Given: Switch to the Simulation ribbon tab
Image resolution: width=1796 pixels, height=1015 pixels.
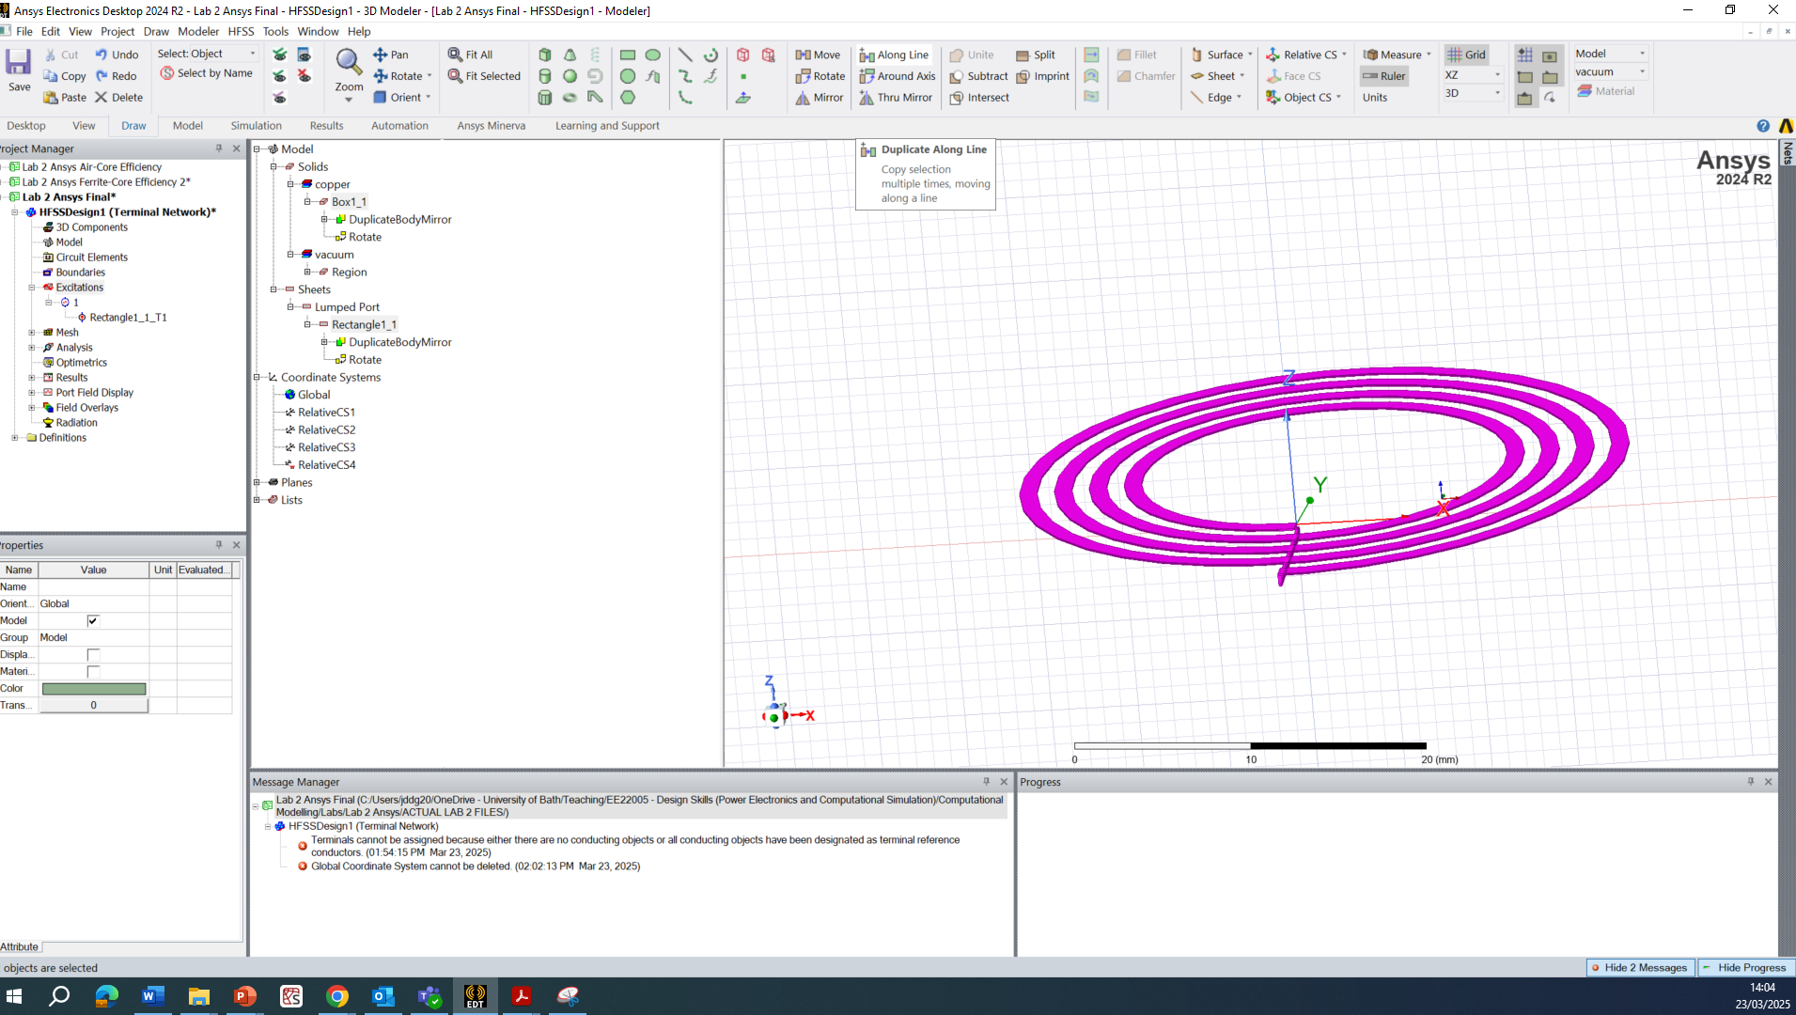Looking at the screenshot, I should (x=256, y=126).
